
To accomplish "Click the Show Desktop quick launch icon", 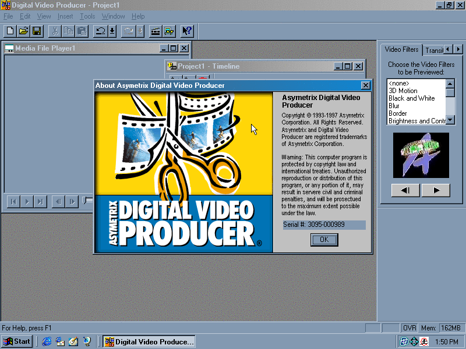I will point(73,341).
